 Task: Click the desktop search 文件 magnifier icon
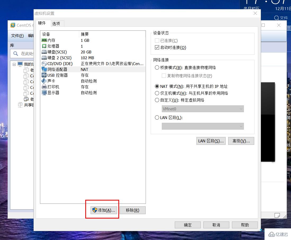[276, 18]
